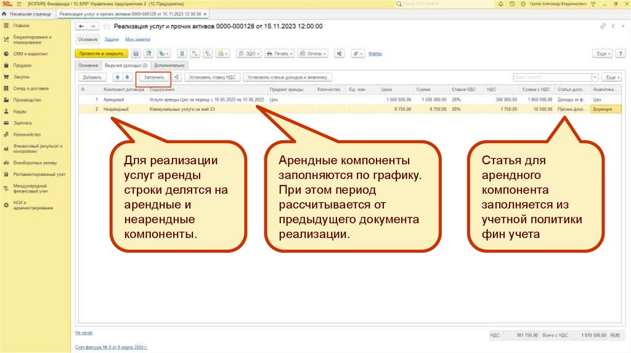This screenshot has height=353, width=631.
Task: Click the star to add to favorites
Action: [x=107, y=26]
